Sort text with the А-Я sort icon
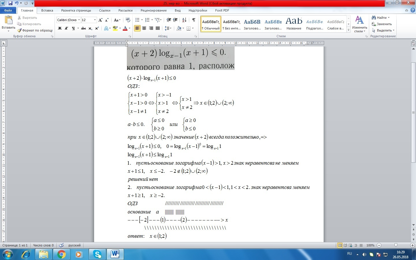The image size is (416, 260). point(184,20)
